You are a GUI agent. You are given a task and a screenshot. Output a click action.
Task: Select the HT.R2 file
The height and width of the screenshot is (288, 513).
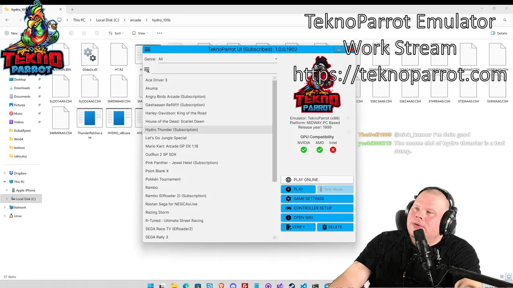[x=119, y=58]
